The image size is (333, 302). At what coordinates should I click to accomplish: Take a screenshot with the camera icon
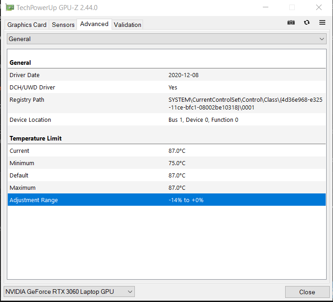point(291,22)
